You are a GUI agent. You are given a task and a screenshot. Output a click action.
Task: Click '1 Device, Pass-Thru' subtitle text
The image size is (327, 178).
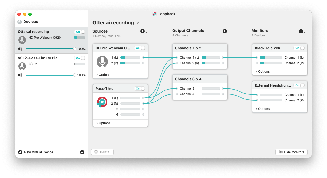coord(107,36)
